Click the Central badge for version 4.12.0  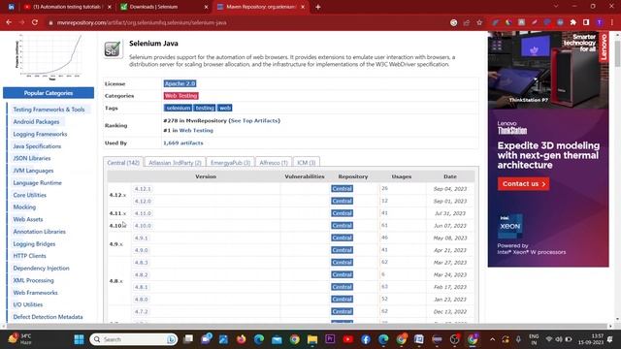point(343,201)
